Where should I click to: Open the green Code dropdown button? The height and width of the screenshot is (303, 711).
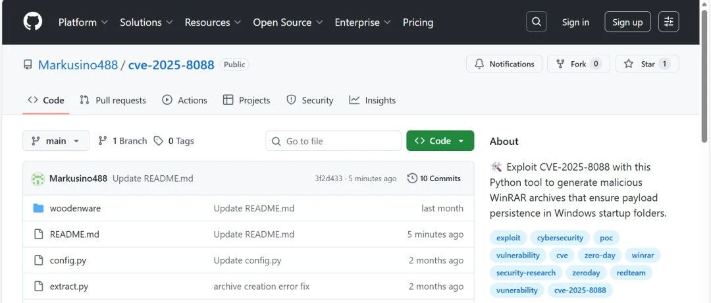(x=440, y=140)
